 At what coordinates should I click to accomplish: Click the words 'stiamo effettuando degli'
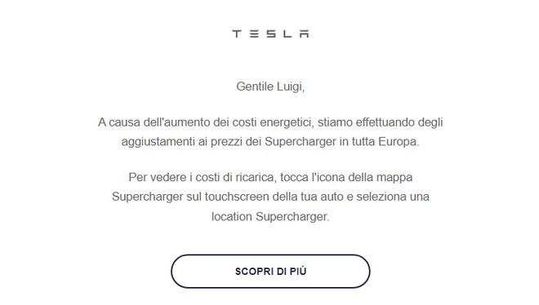[x=381, y=122]
